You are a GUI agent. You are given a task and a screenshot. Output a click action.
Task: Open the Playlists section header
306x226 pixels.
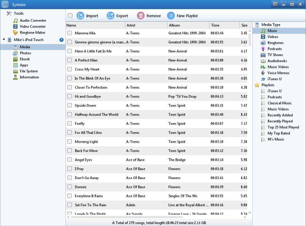coord(268,85)
